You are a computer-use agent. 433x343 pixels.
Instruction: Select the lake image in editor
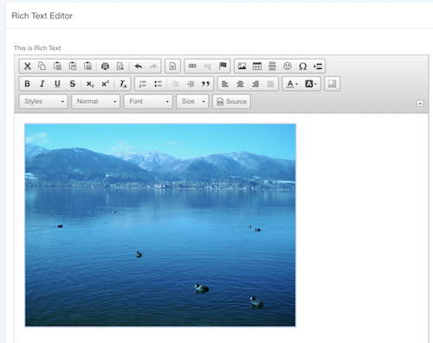[160, 225]
